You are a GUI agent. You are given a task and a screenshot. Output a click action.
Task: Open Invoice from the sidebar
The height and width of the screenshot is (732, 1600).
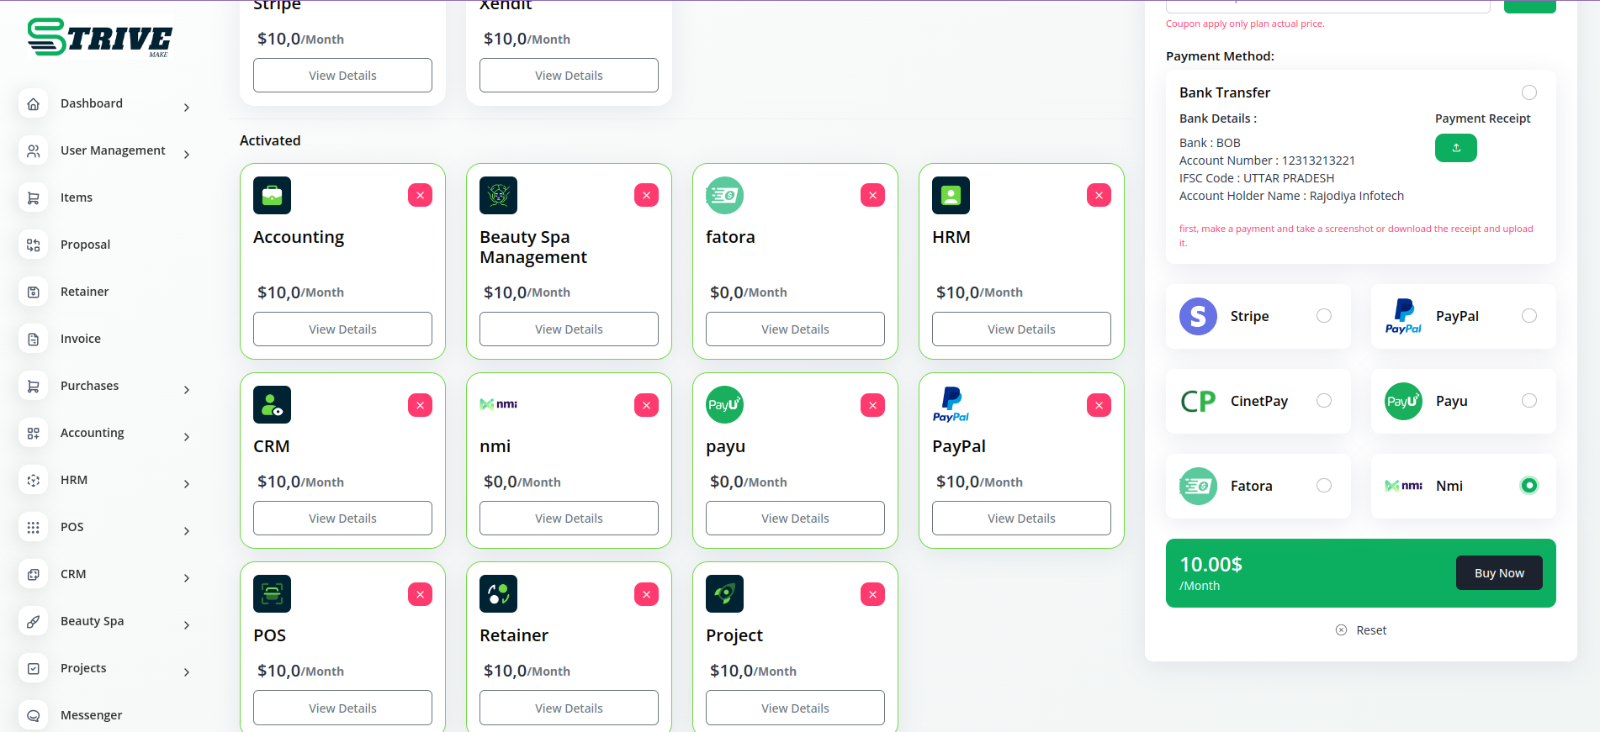(x=81, y=339)
